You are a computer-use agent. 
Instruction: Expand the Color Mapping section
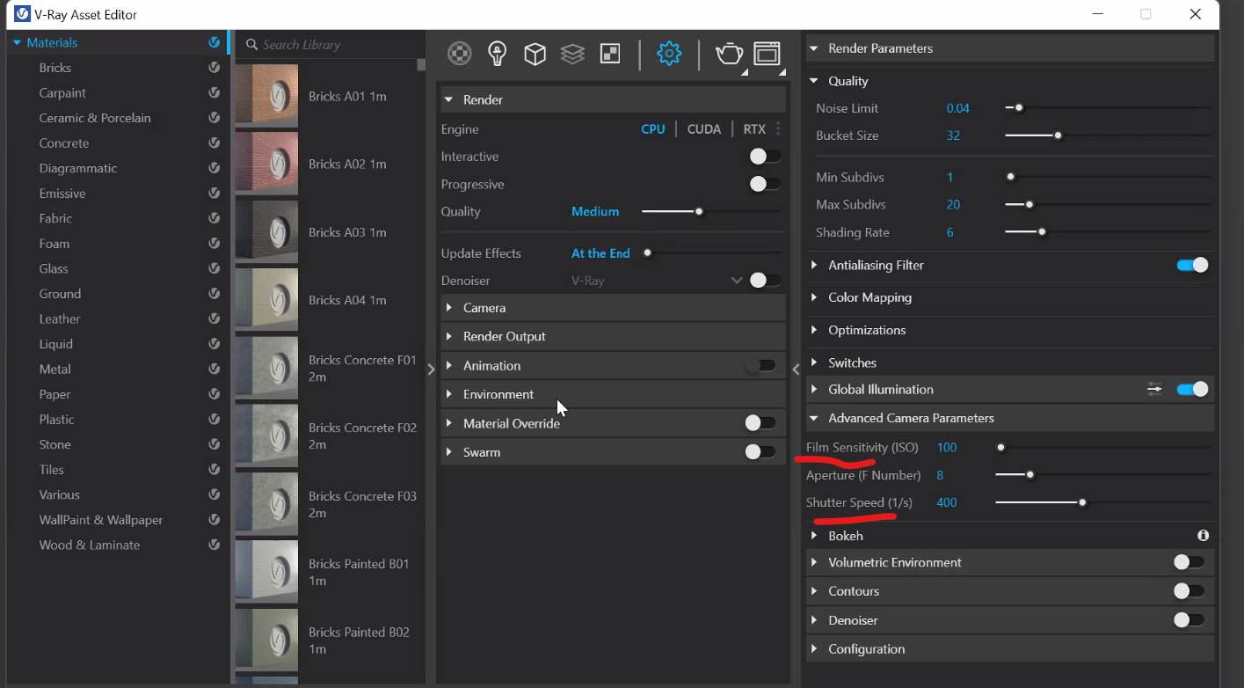pyautogui.click(x=1010, y=297)
